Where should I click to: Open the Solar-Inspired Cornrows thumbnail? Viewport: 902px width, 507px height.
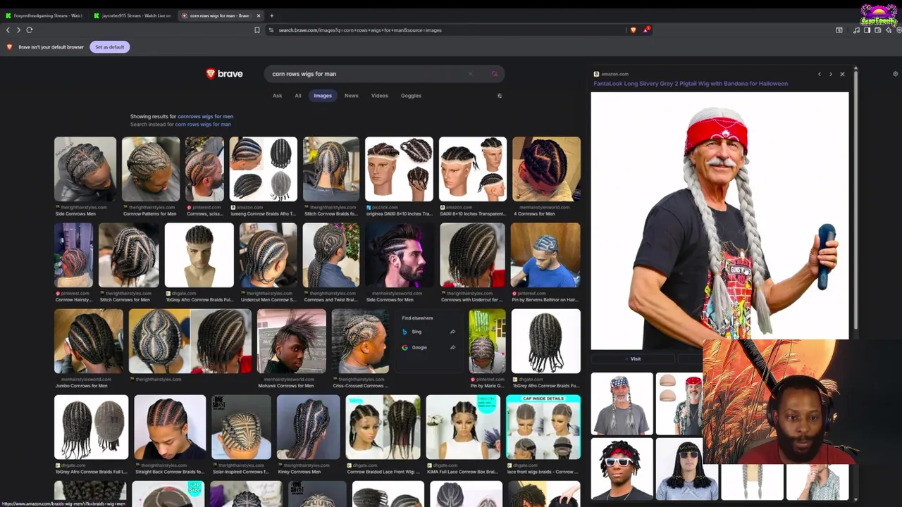(241, 427)
